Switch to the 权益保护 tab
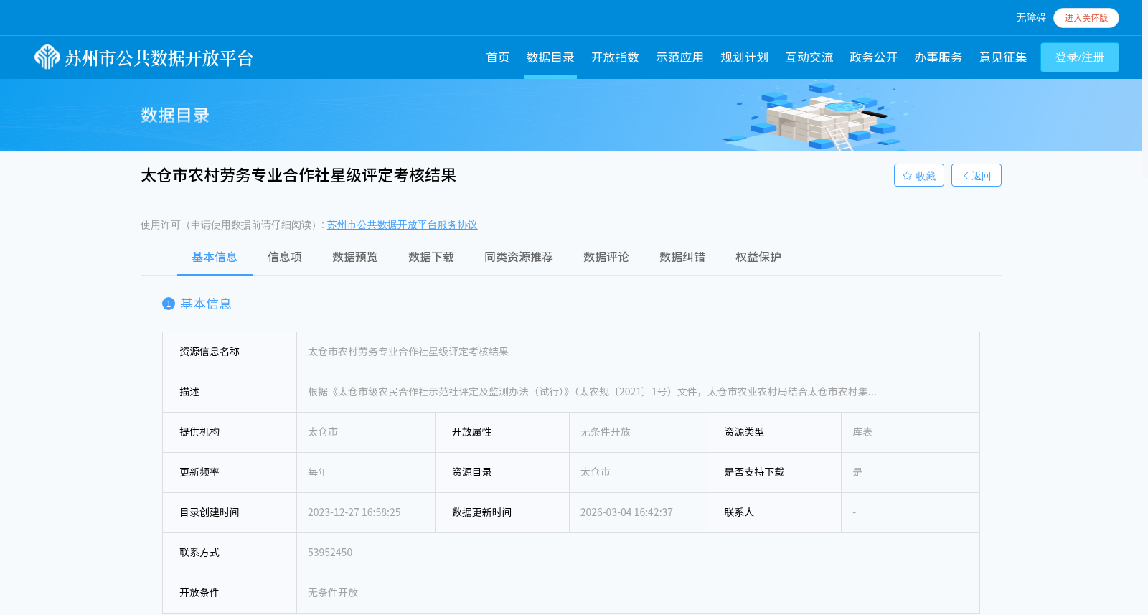This screenshot has height=615, width=1148. 758,257
